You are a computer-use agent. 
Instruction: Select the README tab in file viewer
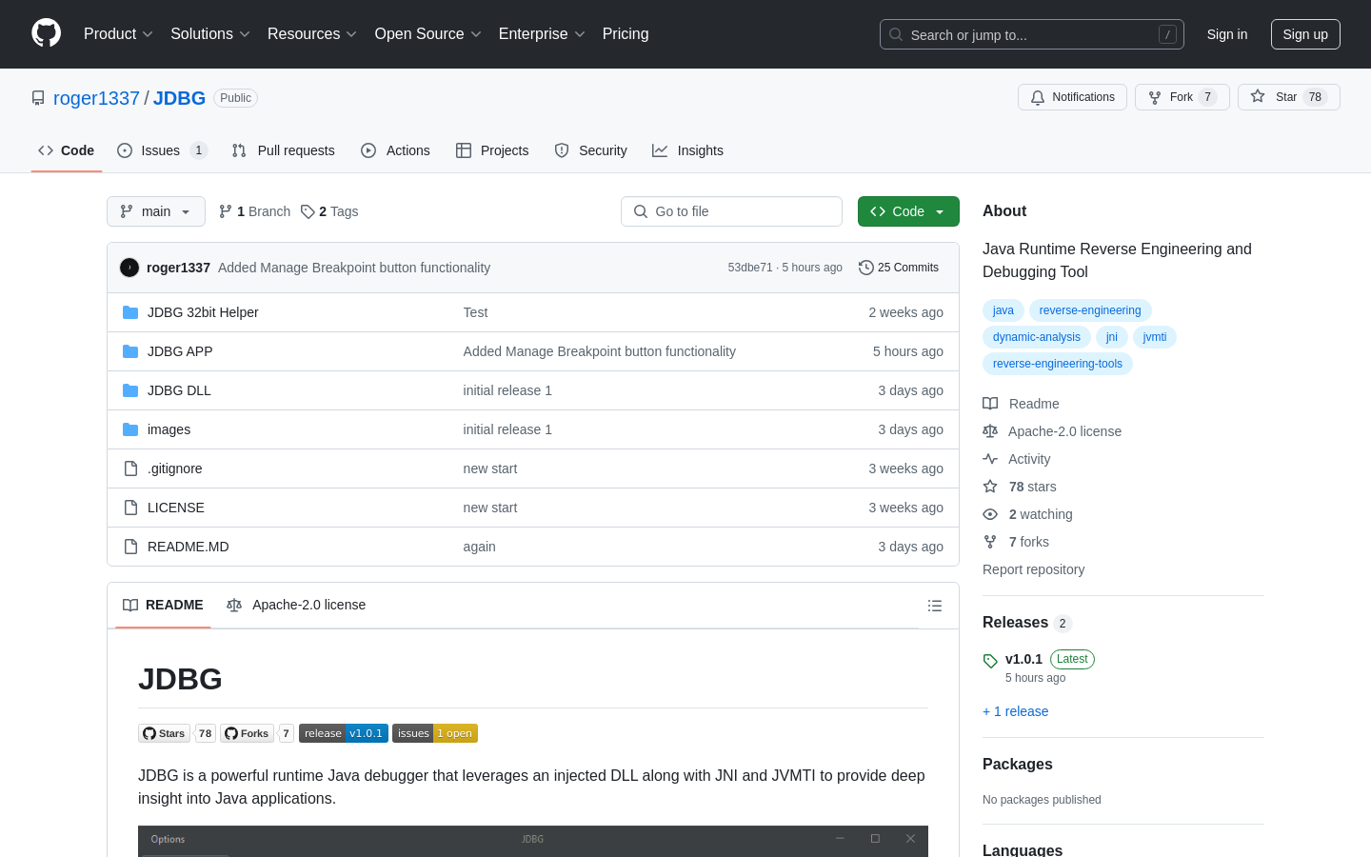(163, 605)
